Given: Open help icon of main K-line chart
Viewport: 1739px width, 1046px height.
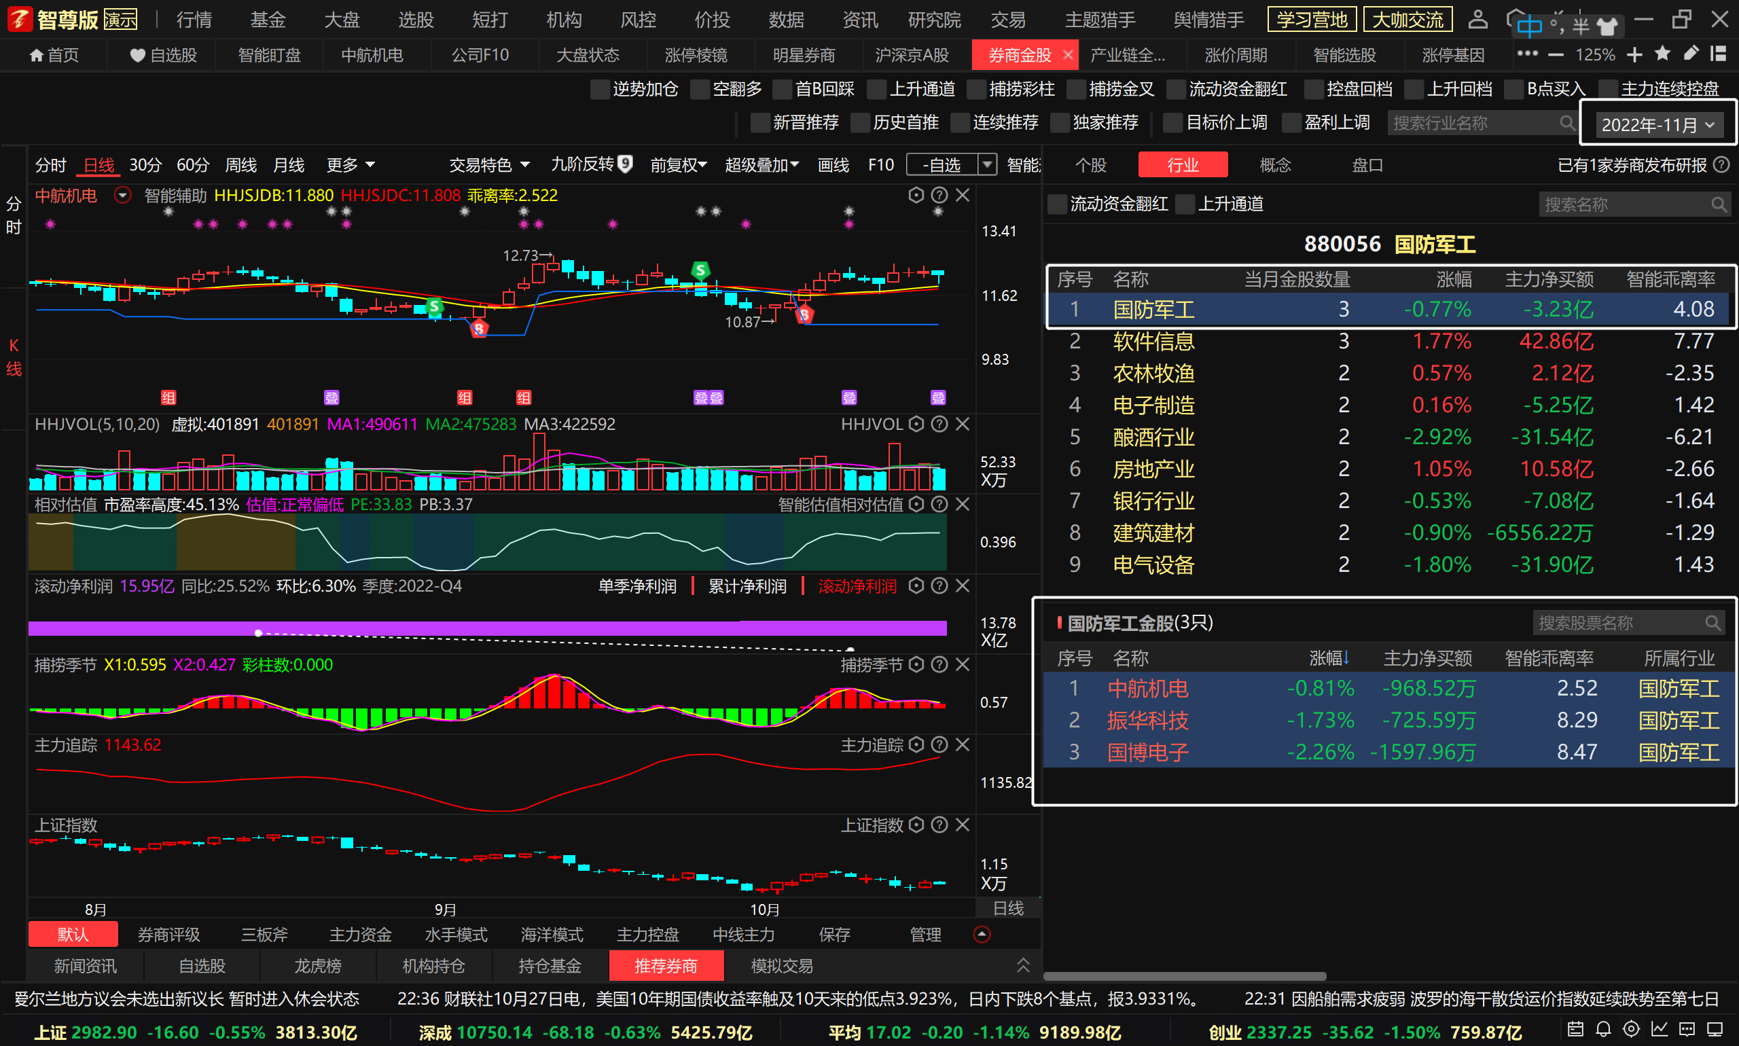Looking at the screenshot, I should pyautogui.click(x=939, y=195).
